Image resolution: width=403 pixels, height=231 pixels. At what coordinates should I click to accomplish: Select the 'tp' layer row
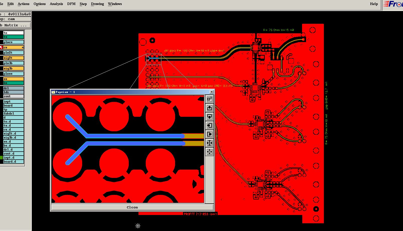[14, 109]
